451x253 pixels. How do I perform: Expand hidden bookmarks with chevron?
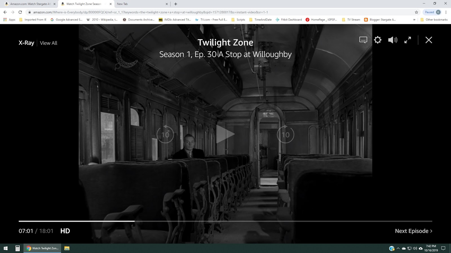click(x=414, y=20)
